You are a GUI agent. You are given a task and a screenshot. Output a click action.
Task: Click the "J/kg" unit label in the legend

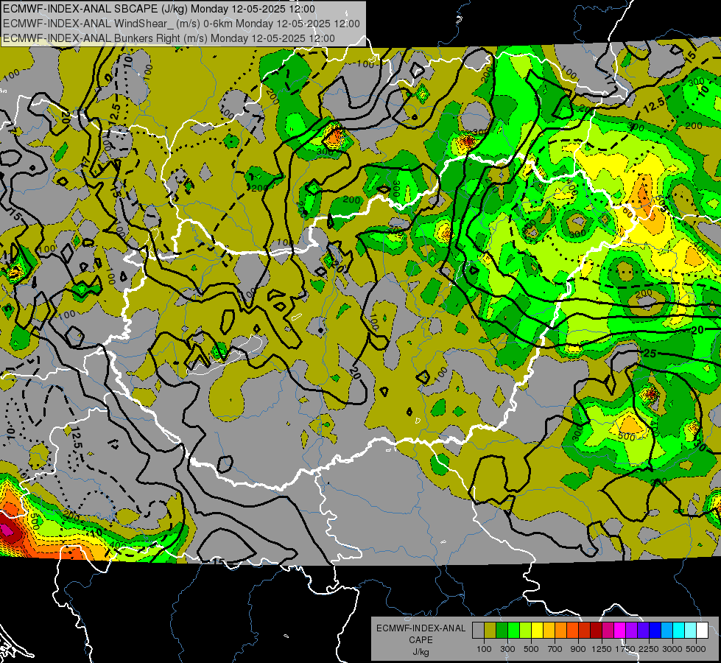click(x=421, y=652)
